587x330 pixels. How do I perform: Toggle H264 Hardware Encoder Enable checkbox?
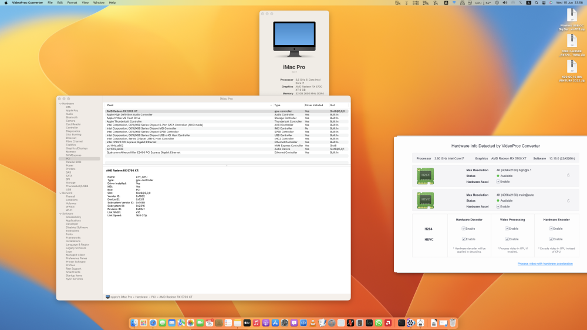pos(551,229)
